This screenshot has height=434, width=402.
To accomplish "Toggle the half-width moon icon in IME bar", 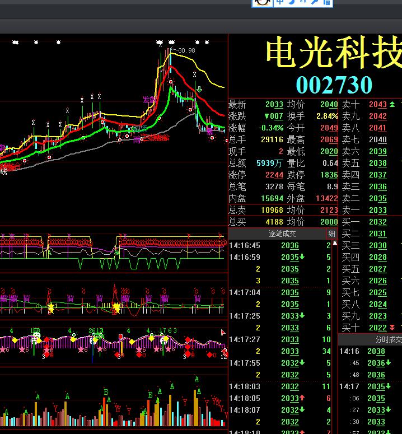I will [x=291, y=2].
